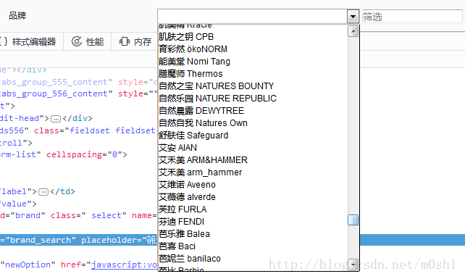Click the dropdown list scrollbar thumb
The width and height of the screenshot is (465, 279).
pyautogui.click(x=353, y=220)
